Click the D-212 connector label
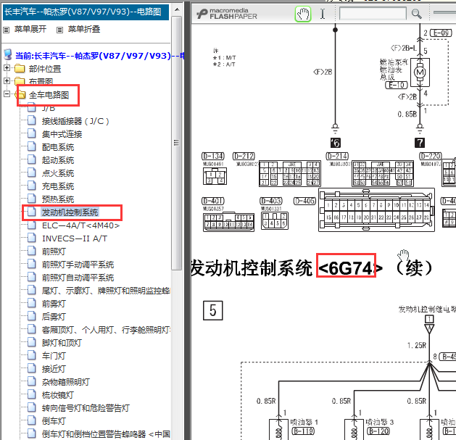 pos(244,156)
